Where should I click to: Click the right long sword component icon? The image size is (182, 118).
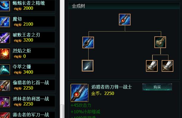click(167, 66)
